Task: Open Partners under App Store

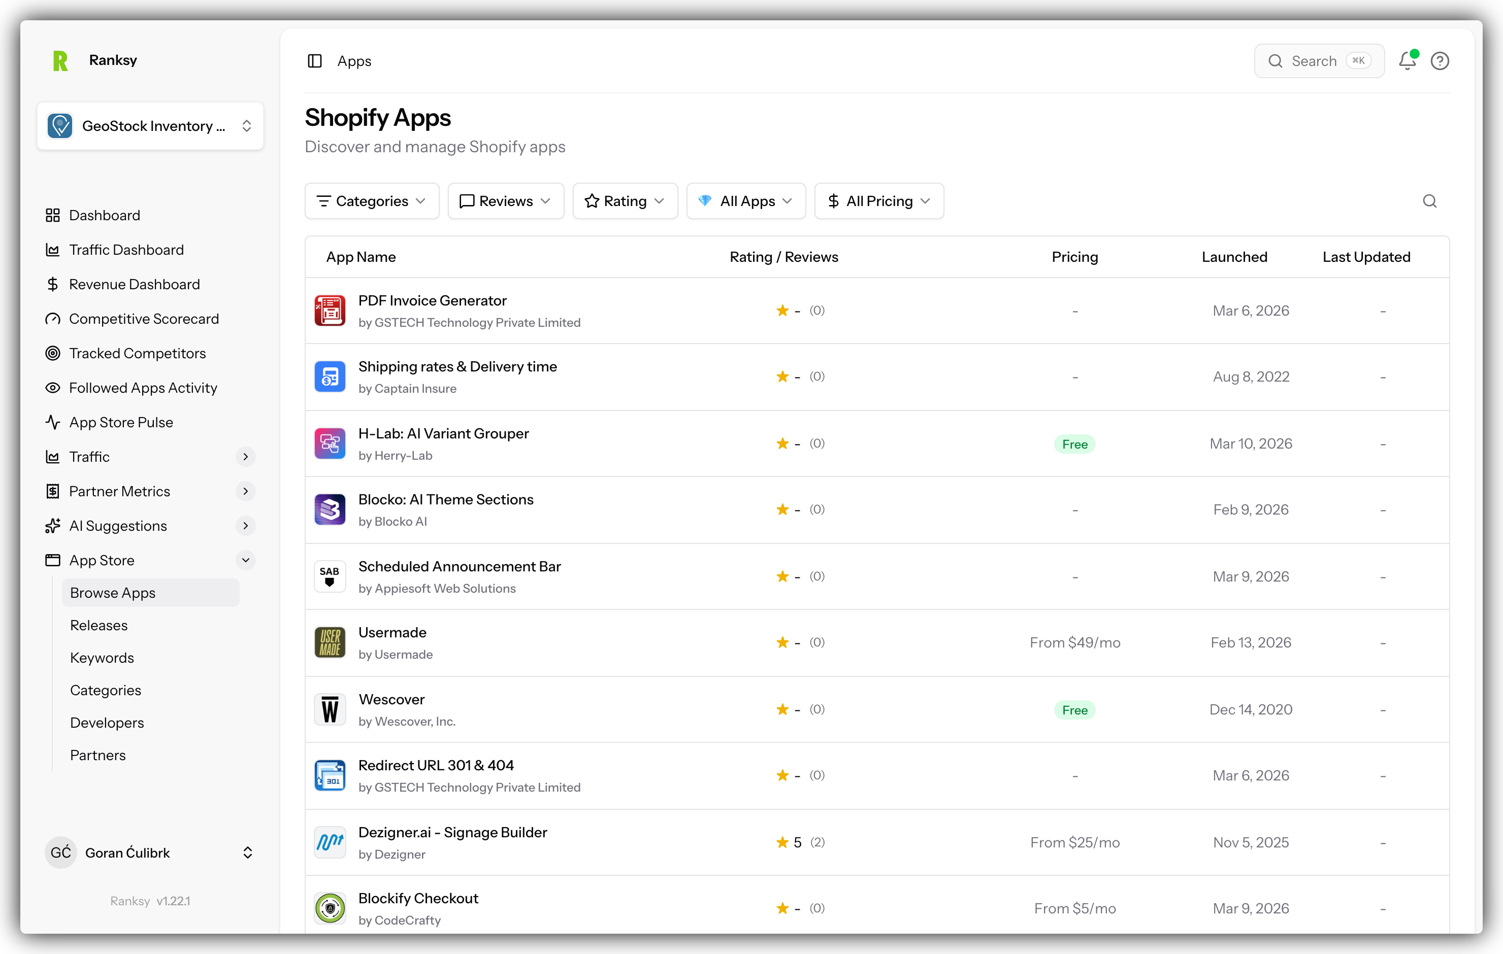Action: coord(98,755)
